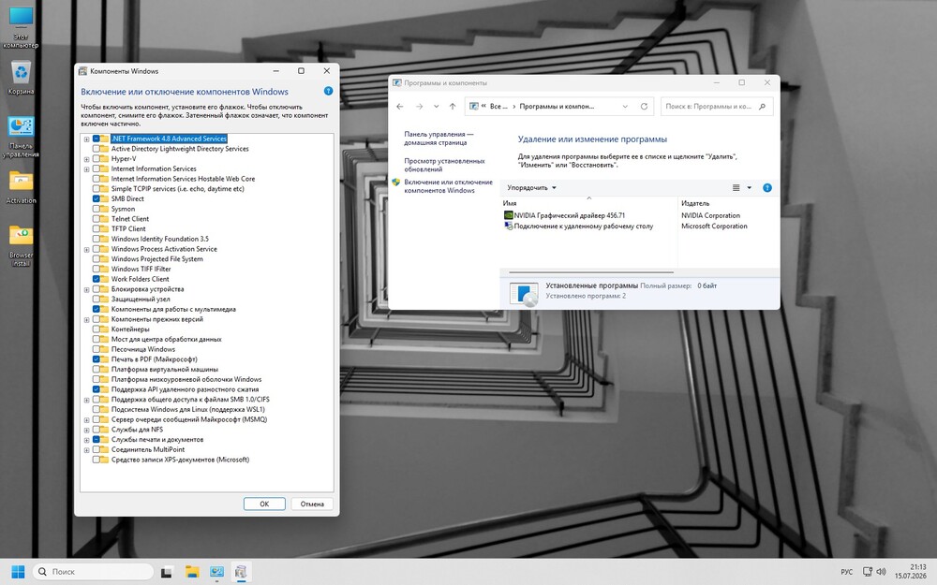Enable the TFTP Client checkbox
The image size is (937, 585).
tap(96, 228)
